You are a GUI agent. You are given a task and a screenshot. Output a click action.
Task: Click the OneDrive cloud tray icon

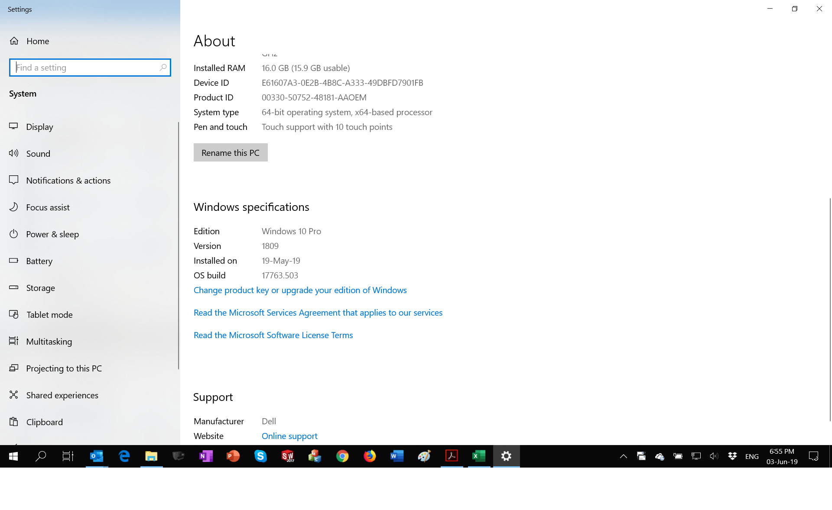pos(660,456)
